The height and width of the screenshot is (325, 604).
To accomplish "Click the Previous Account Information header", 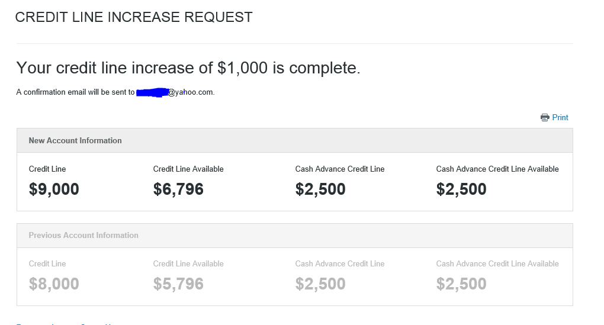I will pyautogui.click(x=83, y=235).
